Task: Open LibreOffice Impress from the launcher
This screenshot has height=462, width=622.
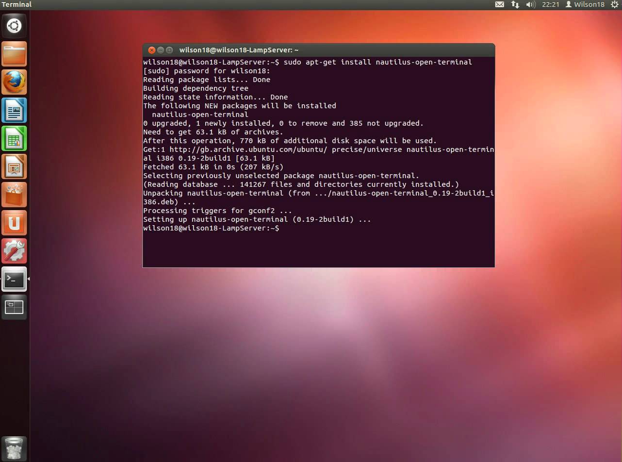Action: 14,166
